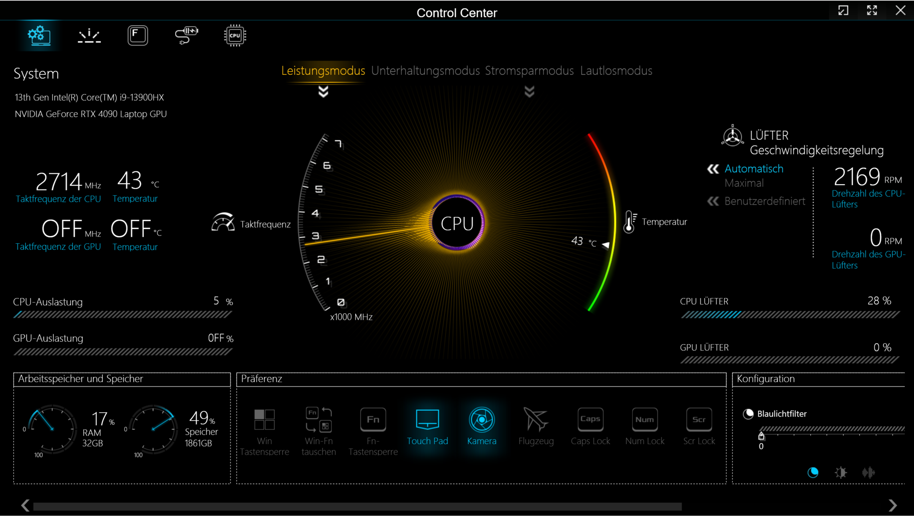Expand the chevron below Leistungsmodus
This screenshot has width=914, height=516.
point(323,91)
